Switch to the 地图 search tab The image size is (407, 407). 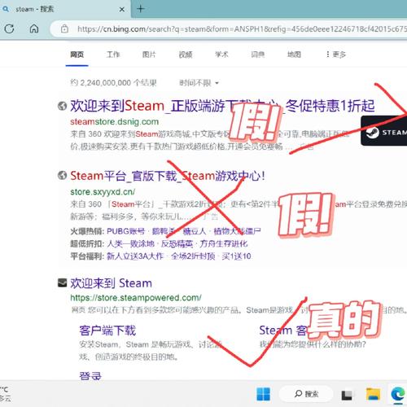pos(294,55)
